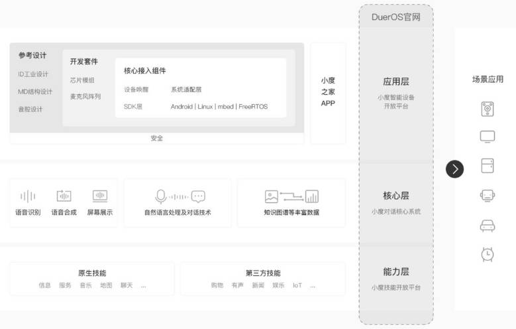Click 小度对话核心系统 subtitle
This screenshot has width=516, height=329.
396,212
